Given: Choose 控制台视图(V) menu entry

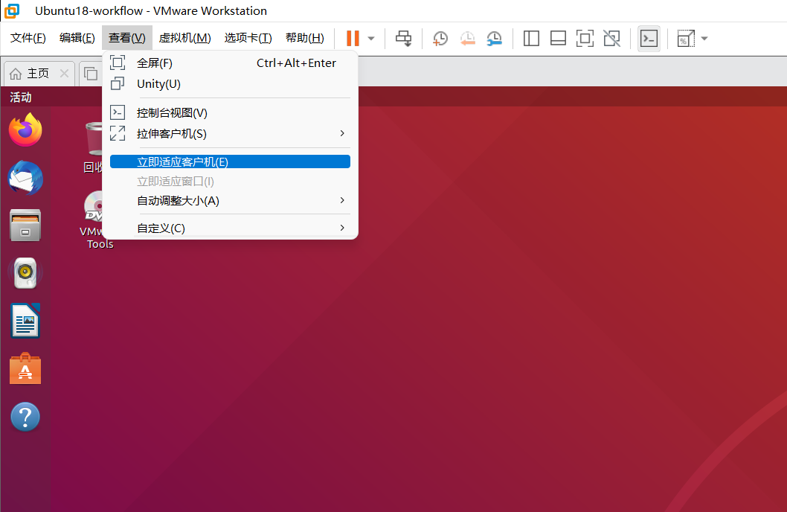Looking at the screenshot, I should (230, 113).
